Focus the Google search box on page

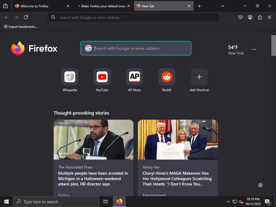[136, 48]
